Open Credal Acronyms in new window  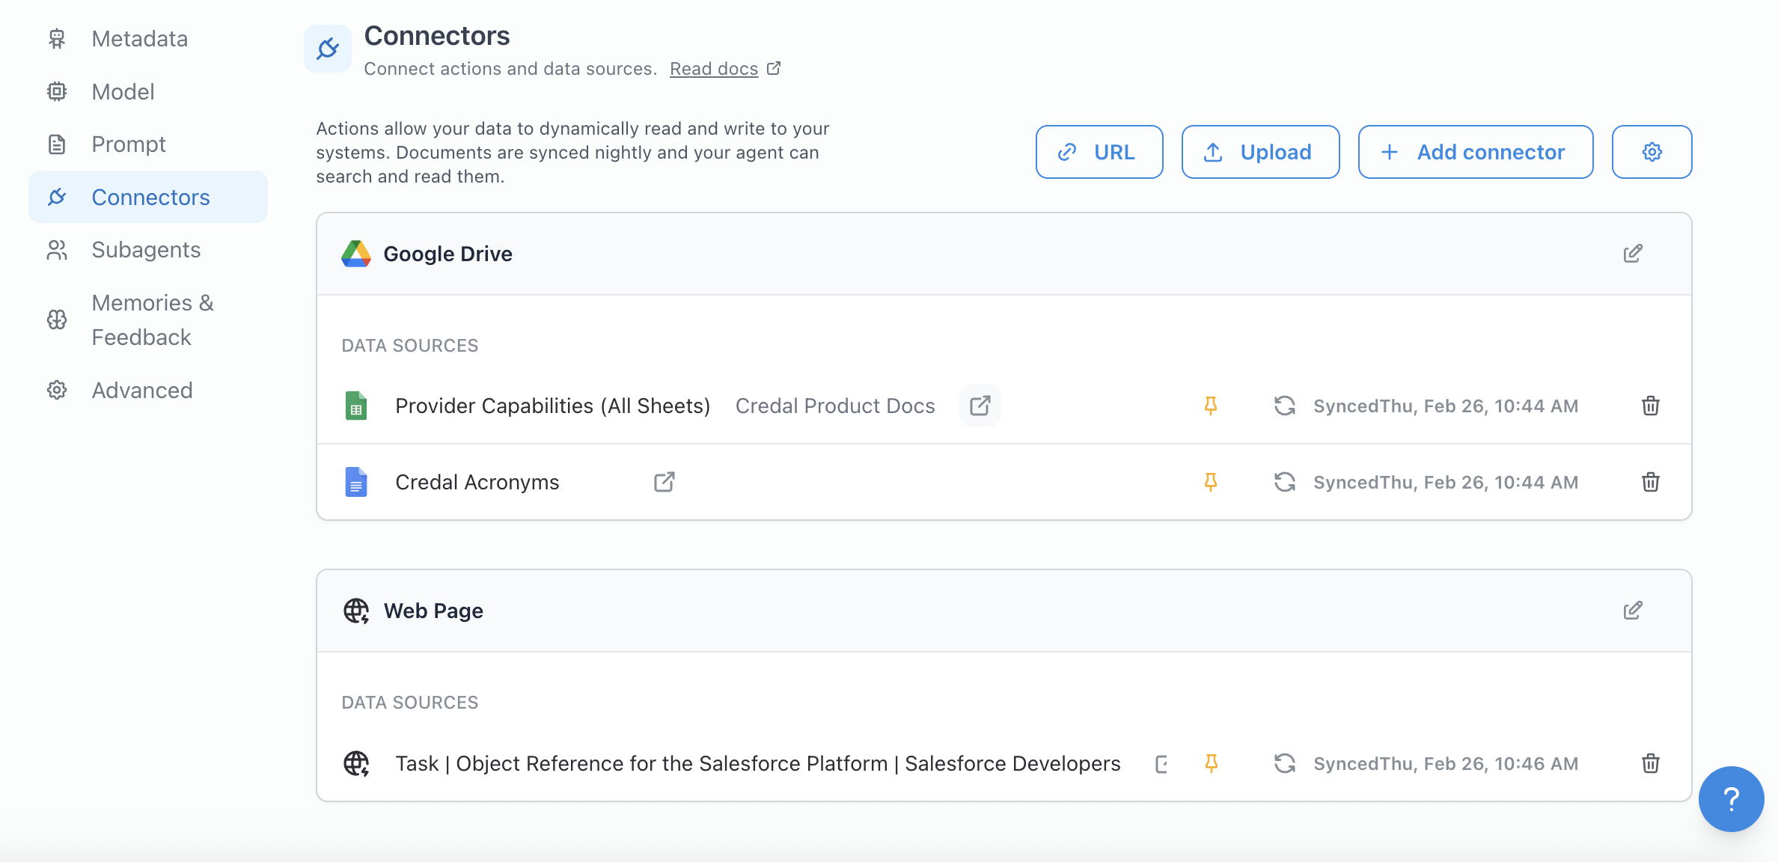pyautogui.click(x=664, y=482)
